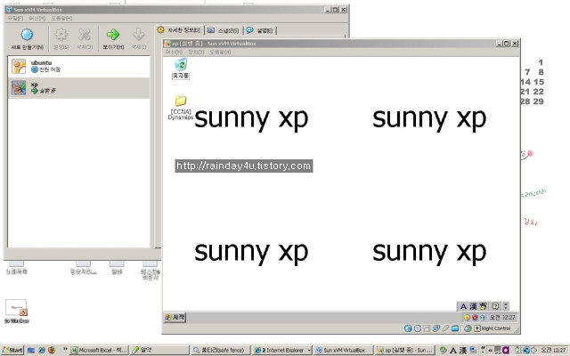Click the 'A' icon in host language bar
The image size is (570, 356).
point(453,351)
